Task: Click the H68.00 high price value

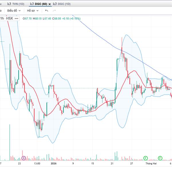Action: (37, 19)
